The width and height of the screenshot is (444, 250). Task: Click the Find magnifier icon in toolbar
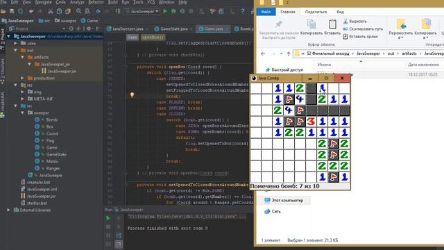coord(78,11)
